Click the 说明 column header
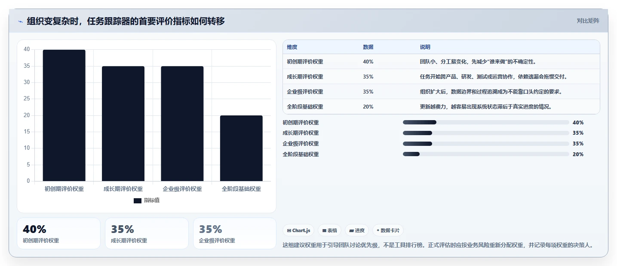This screenshot has height=266, width=617. click(425, 47)
